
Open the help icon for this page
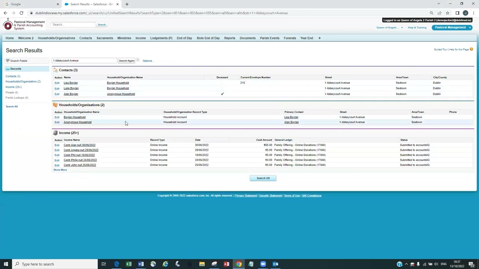click(x=471, y=49)
